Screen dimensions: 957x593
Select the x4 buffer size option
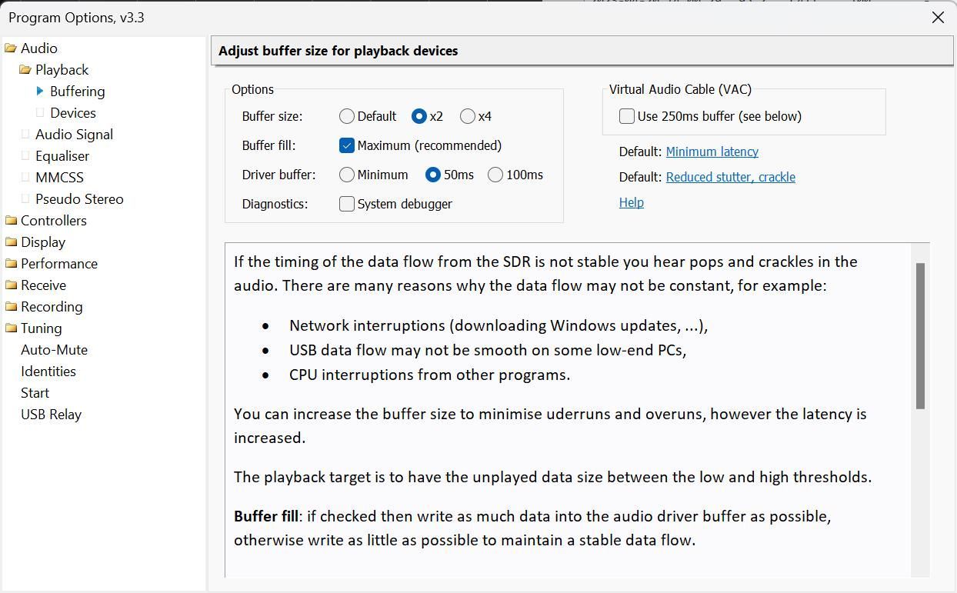tap(468, 117)
